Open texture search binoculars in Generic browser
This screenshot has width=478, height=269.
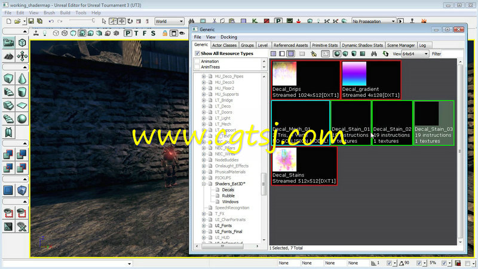point(374,54)
